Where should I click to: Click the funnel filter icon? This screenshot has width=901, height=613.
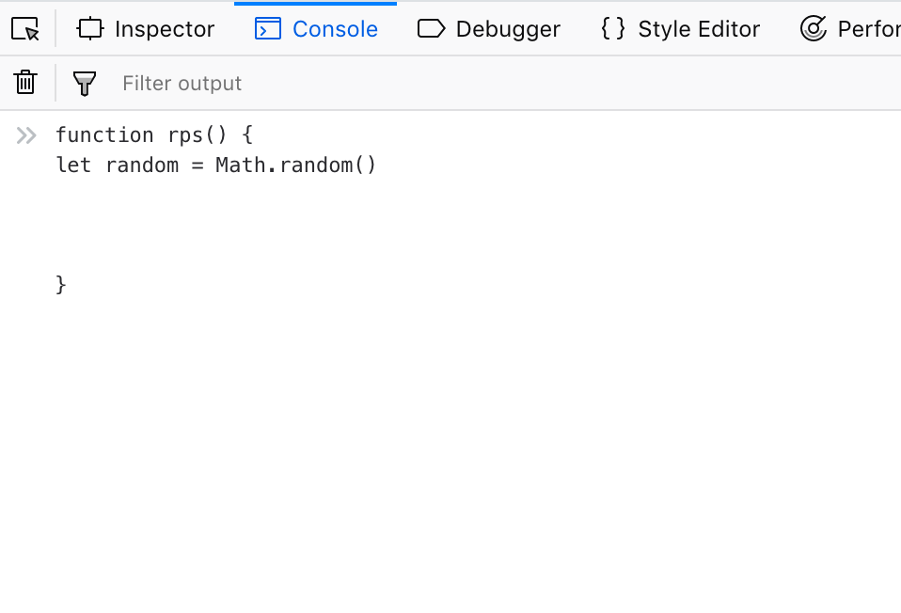(85, 84)
